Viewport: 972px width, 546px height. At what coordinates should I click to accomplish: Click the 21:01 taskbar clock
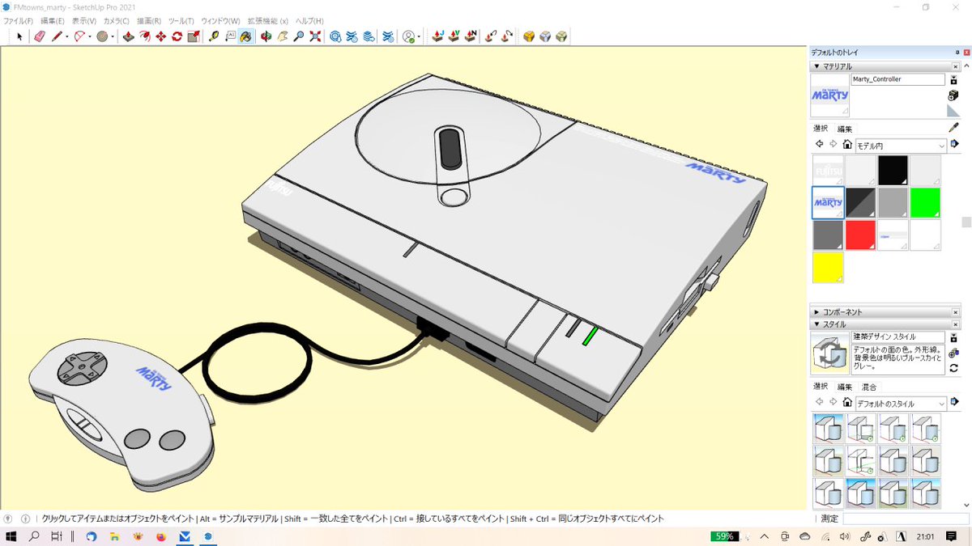tap(927, 536)
